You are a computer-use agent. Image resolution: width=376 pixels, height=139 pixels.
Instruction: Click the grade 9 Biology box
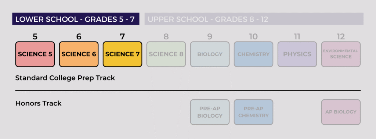[210, 54]
